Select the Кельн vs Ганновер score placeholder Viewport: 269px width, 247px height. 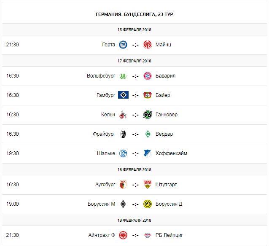tap(135, 115)
